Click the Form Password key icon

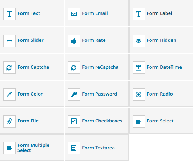(x=74, y=94)
